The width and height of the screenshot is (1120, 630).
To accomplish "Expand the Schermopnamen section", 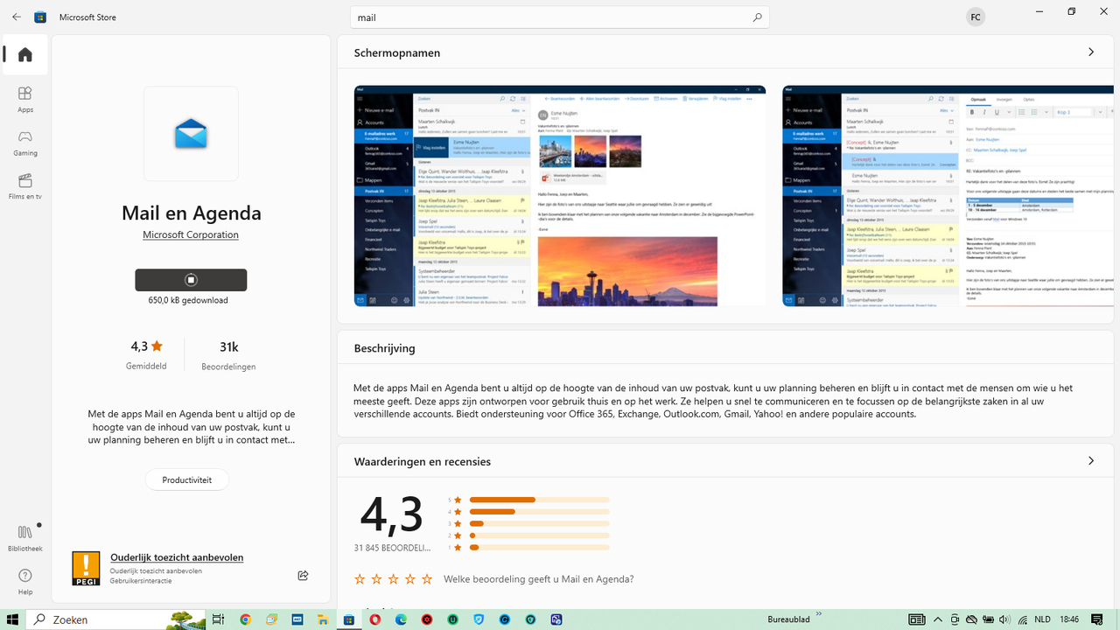I will click(1090, 52).
